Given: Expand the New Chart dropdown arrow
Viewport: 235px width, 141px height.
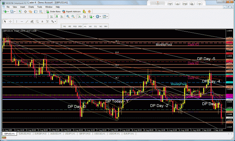Looking at the screenshot, I should point(8,12).
